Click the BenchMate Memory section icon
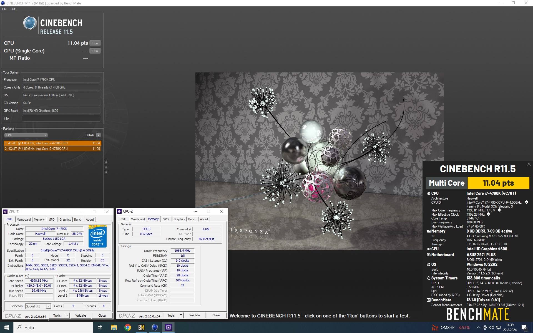This screenshot has width=533, height=333. (429, 231)
